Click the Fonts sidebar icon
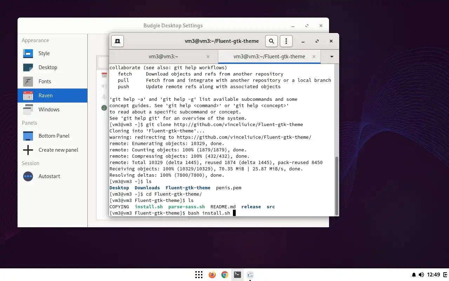Image resolution: width=449 pixels, height=281 pixels. click(x=28, y=81)
